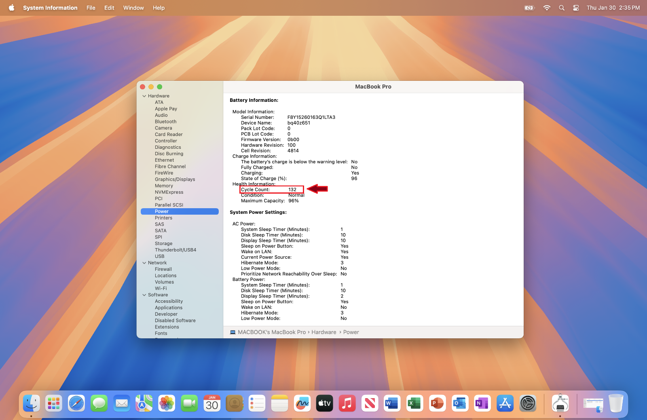Click the Cycle Count value 132
647x420 pixels.
292,190
